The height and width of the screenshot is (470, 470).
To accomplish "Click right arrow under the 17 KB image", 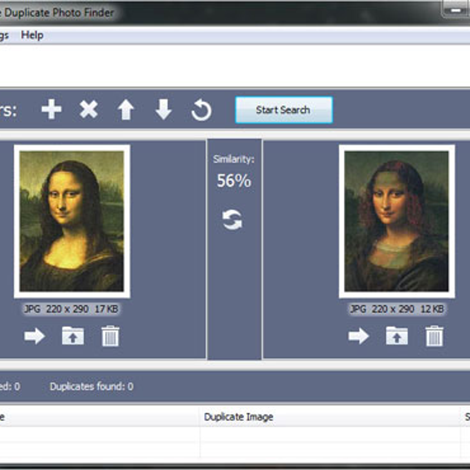I will click(34, 336).
